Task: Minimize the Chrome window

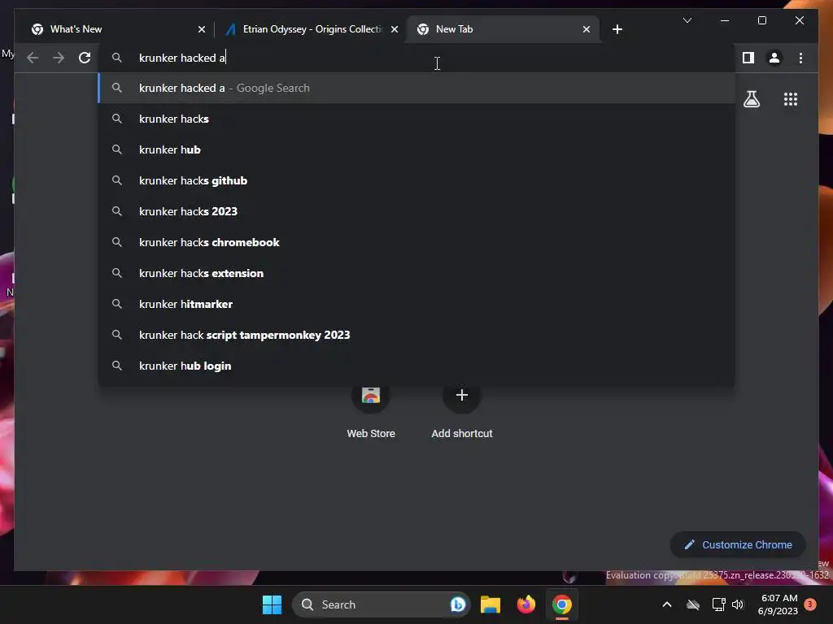Action: [725, 20]
